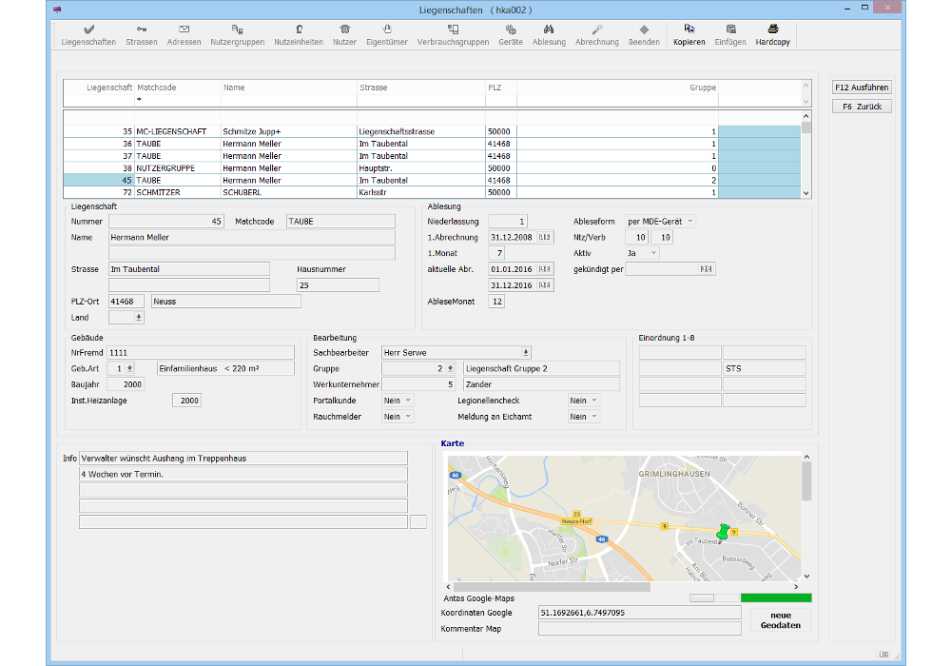The height and width of the screenshot is (666, 951).
Task: Click the Geräte toolbar icon
Action: click(510, 35)
